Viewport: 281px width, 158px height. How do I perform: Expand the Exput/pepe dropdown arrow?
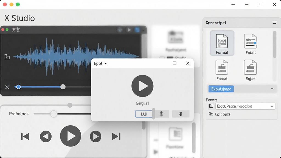tap(272, 89)
